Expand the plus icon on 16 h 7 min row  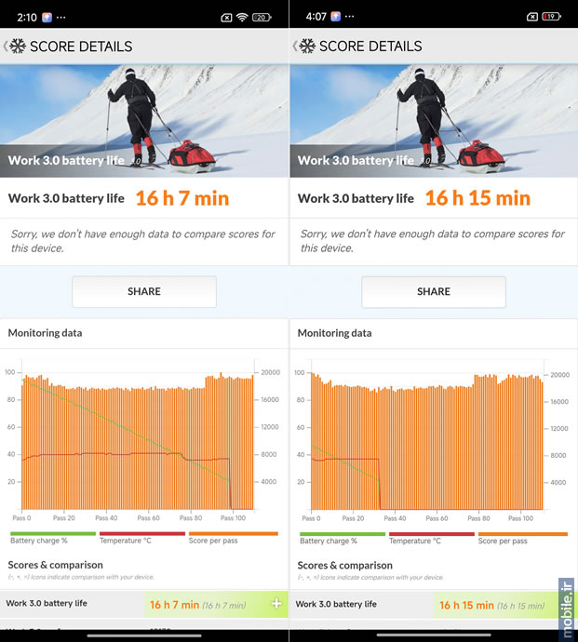pos(276,603)
